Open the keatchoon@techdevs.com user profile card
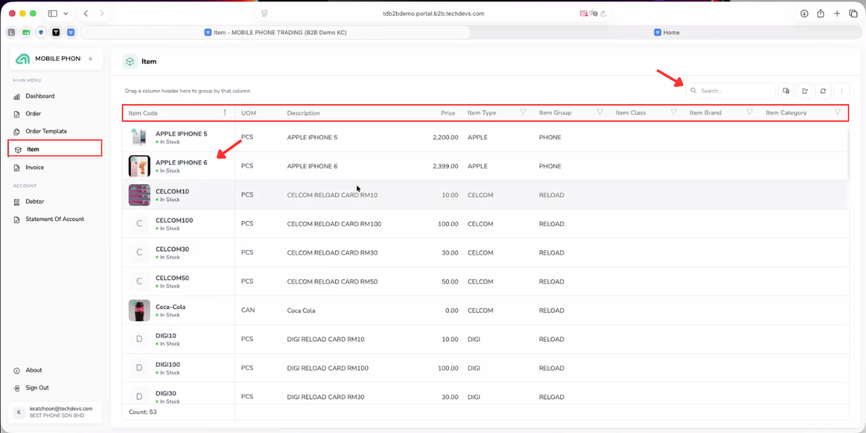The height and width of the screenshot is (433, 866). tap(55, 412)
